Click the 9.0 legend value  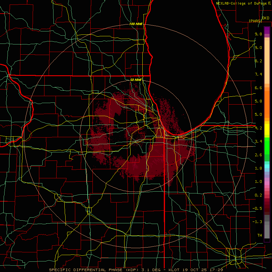point(258,47)
